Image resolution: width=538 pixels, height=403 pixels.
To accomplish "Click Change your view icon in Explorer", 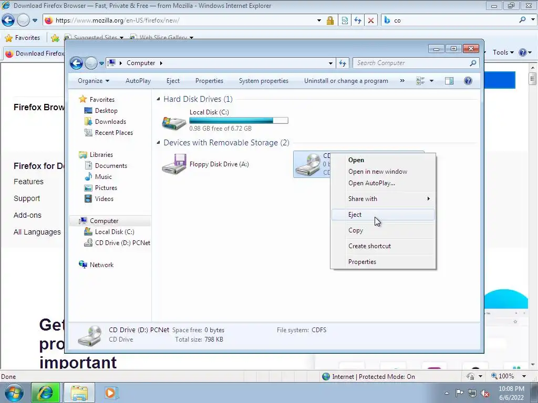I will (x=420, y=81).
